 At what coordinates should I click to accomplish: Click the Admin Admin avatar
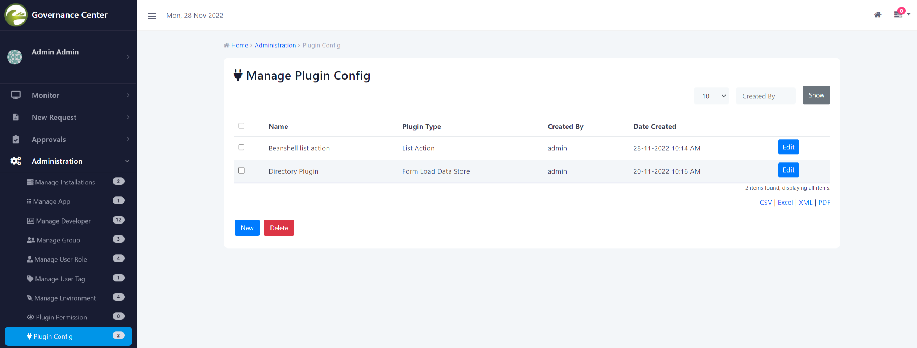click(x=15, y=57)
